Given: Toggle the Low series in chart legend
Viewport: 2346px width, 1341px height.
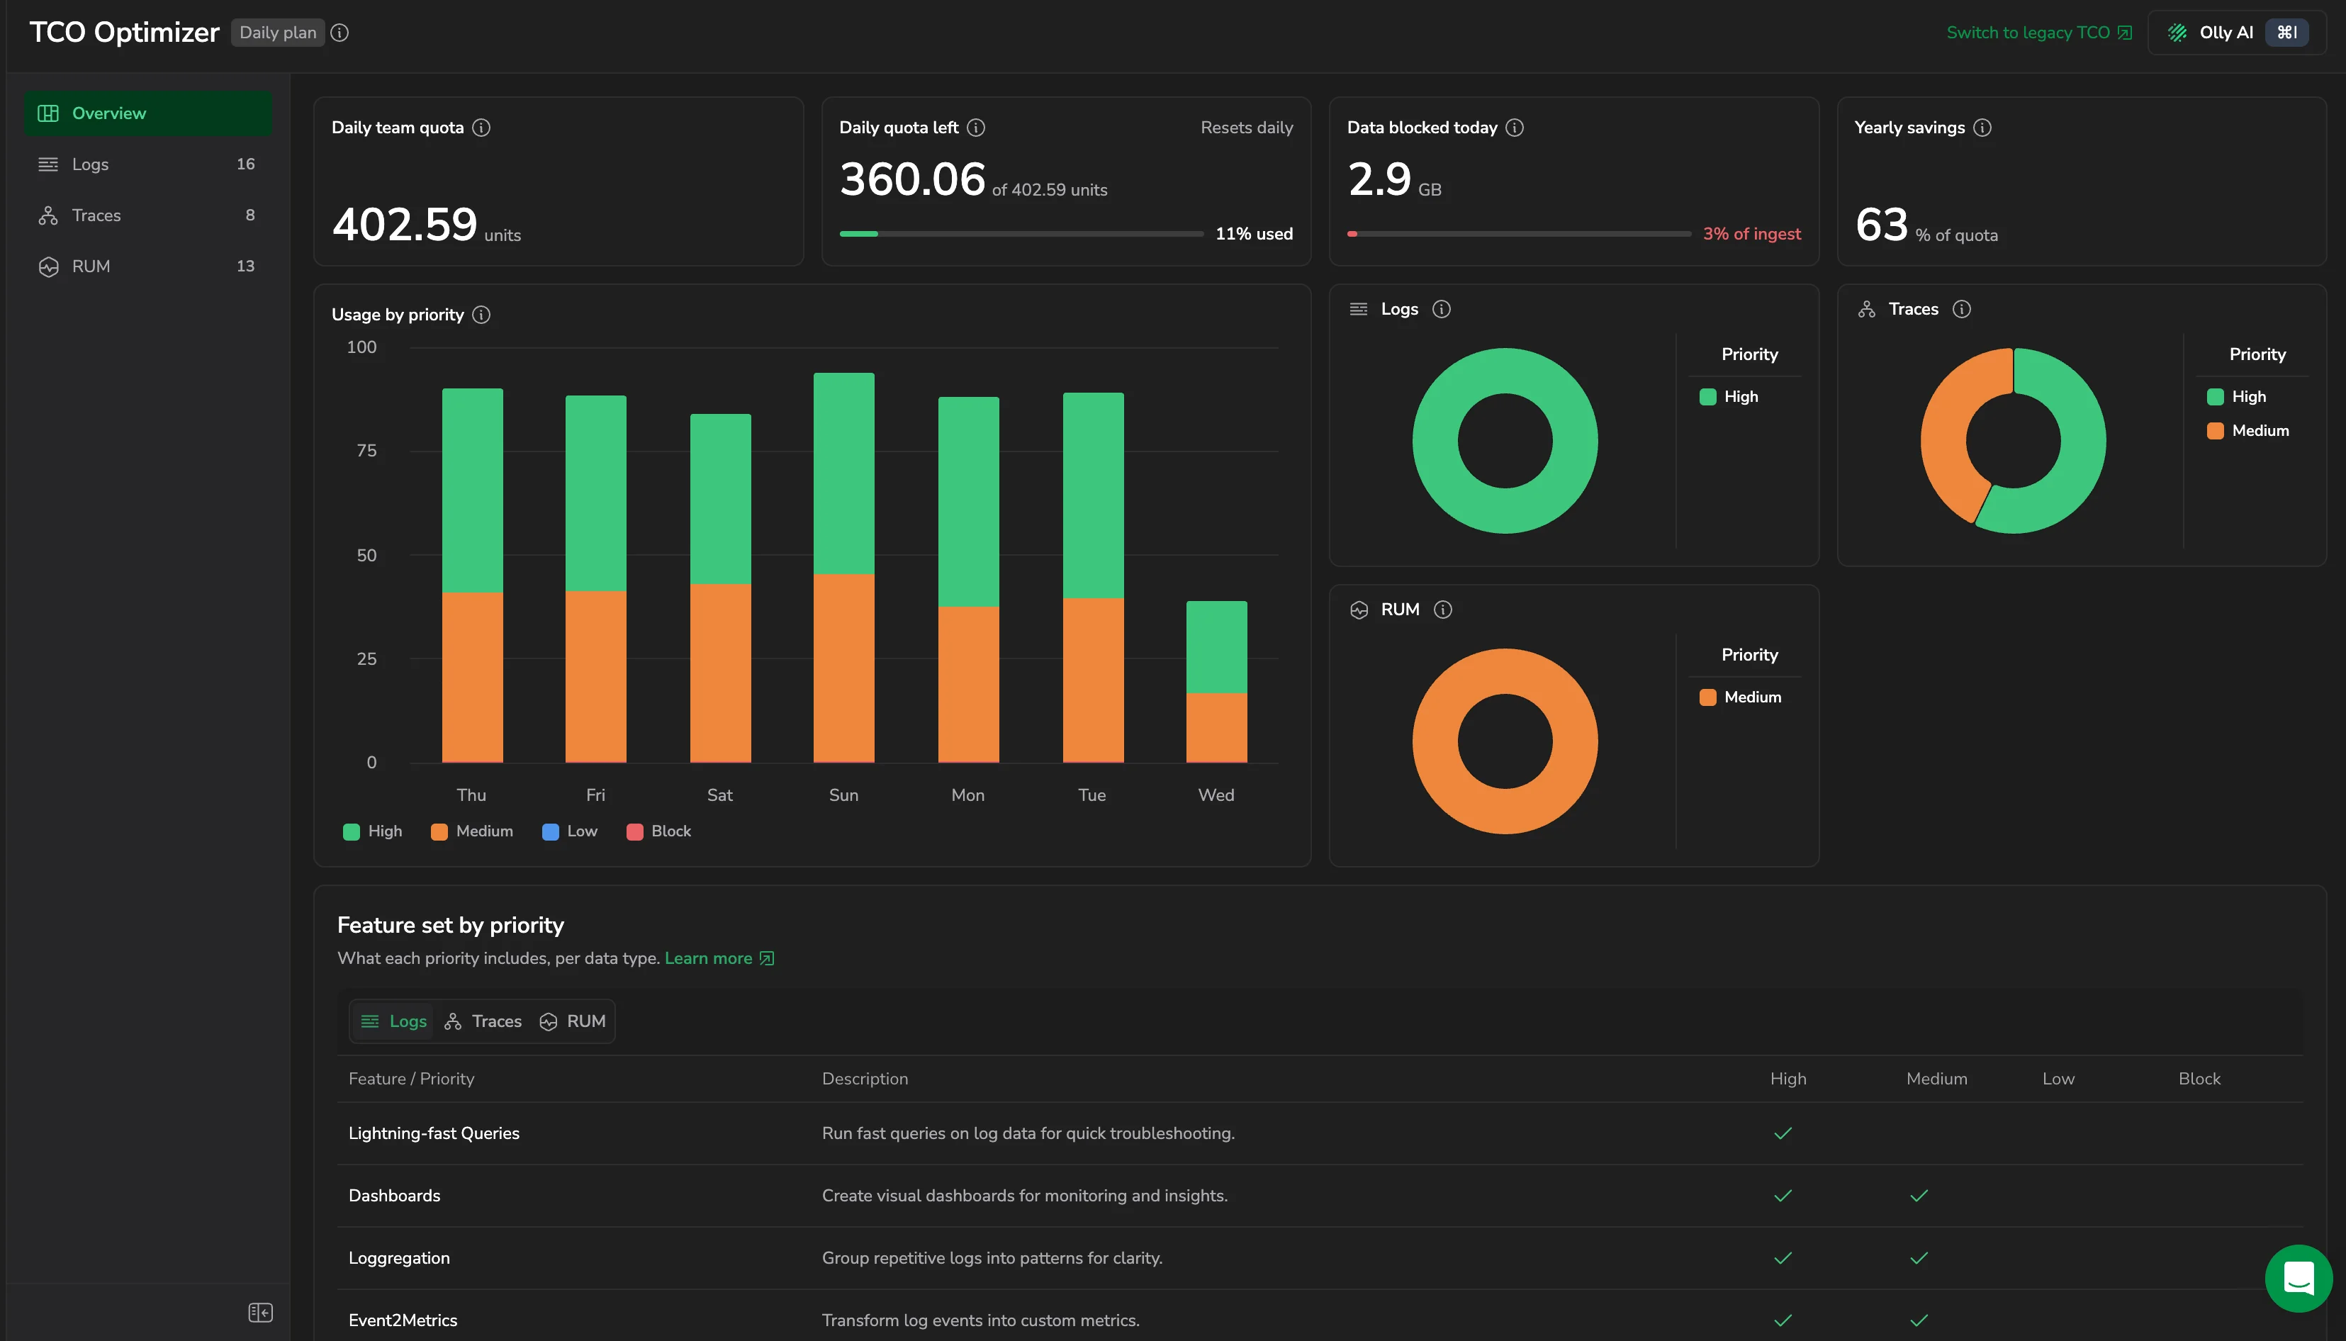Looking at the screenshot, I should (570, 831).
